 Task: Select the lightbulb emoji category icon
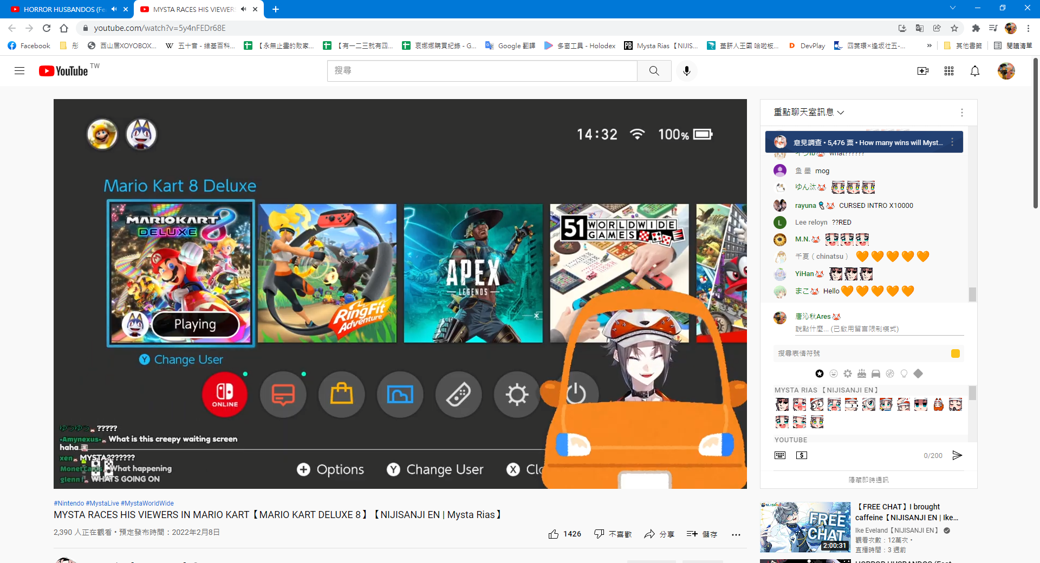click(x=904, y=374)
